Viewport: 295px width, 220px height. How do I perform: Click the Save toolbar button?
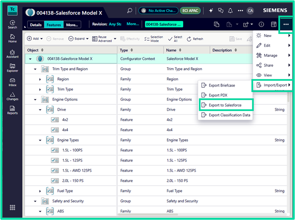click(236, 39)
